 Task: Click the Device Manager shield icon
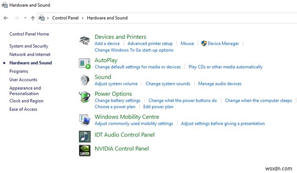[204, 44]
